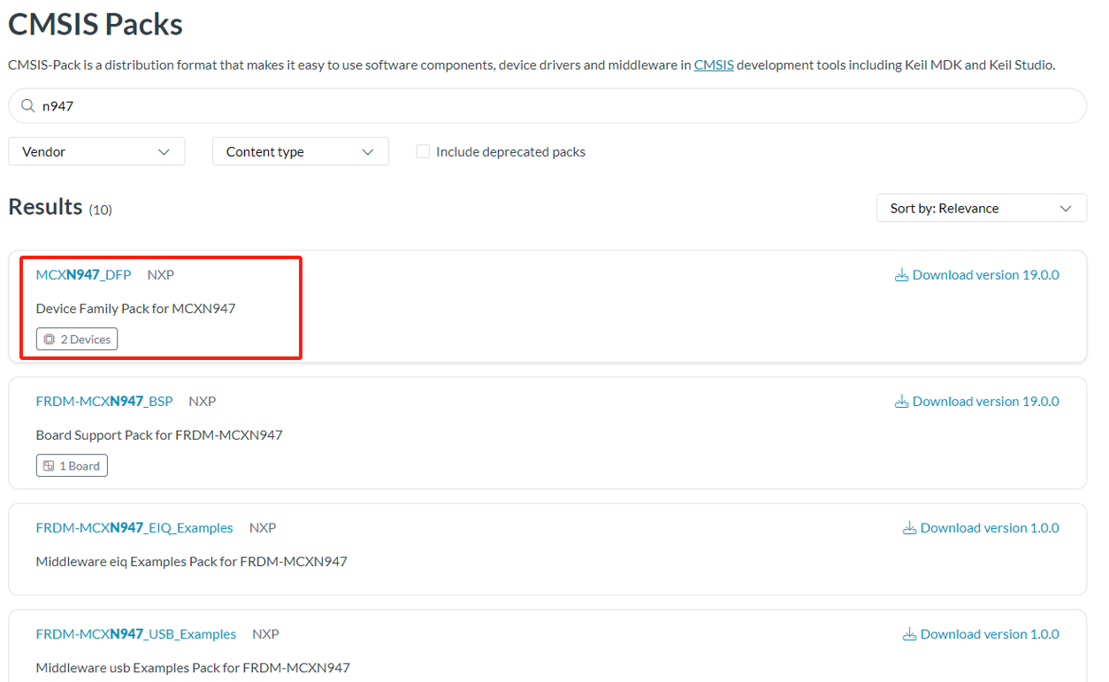Viewport: 1109px width, 682px height.
Task: Click 'Middleware eiq Examples Pack' description
Action: pyautogui.click(x=192, y=562)
